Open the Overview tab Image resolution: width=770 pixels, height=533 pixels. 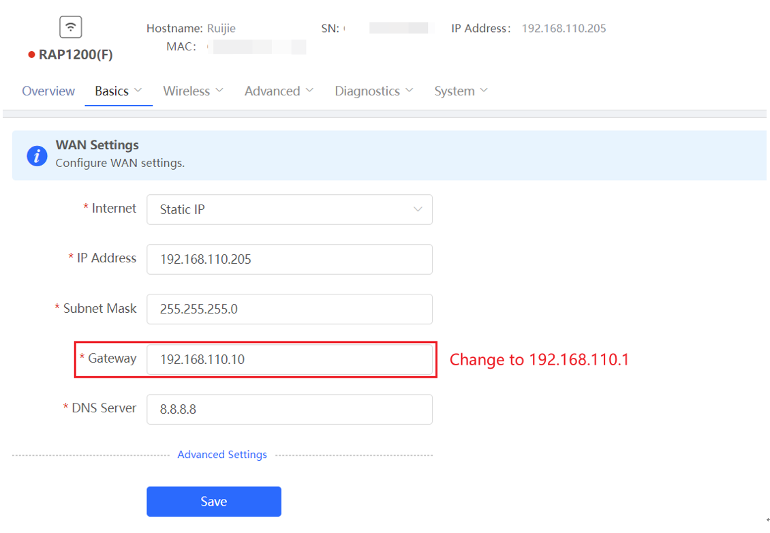click(x=48, y=91)
